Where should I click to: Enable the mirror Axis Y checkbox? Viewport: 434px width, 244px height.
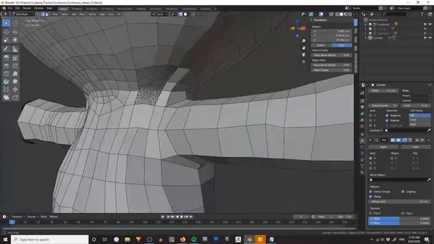click(x=371, y=163)
